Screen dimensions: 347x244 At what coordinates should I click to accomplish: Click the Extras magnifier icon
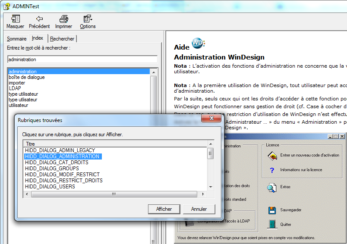(x=271, y=188)
